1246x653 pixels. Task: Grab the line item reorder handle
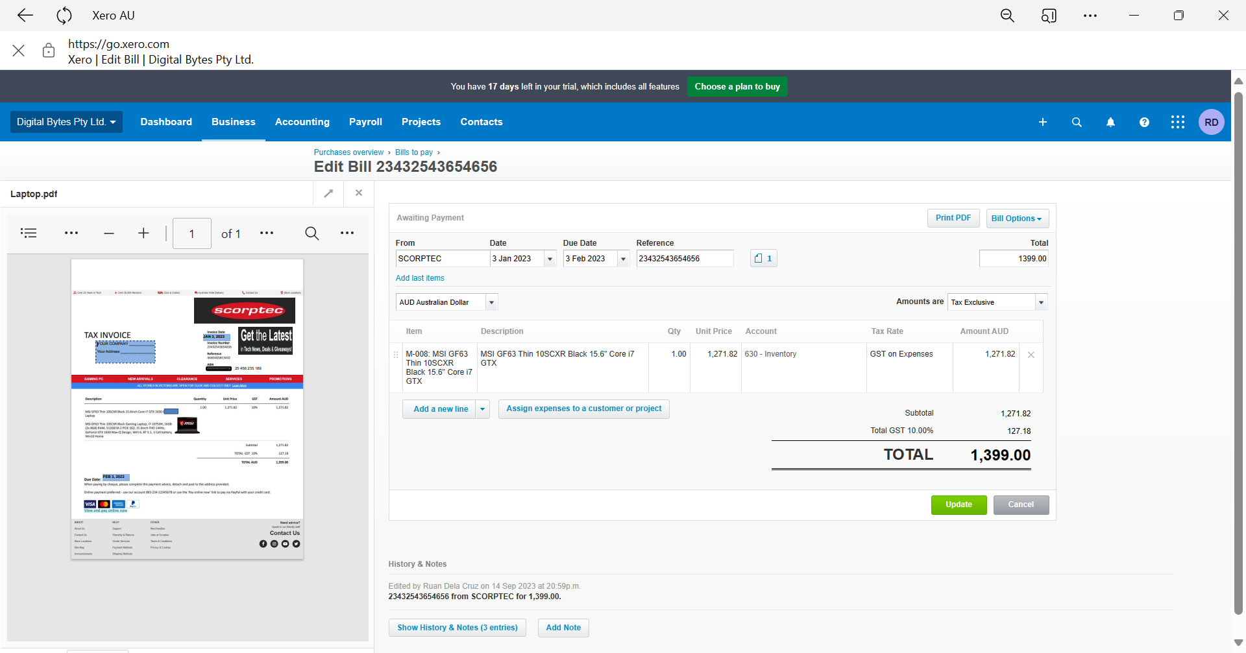396,355
